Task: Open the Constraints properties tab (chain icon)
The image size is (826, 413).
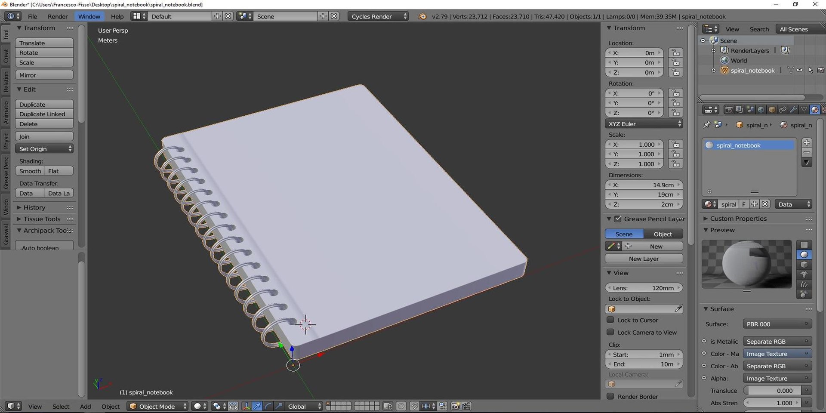Action: click(x=783, y=110)
